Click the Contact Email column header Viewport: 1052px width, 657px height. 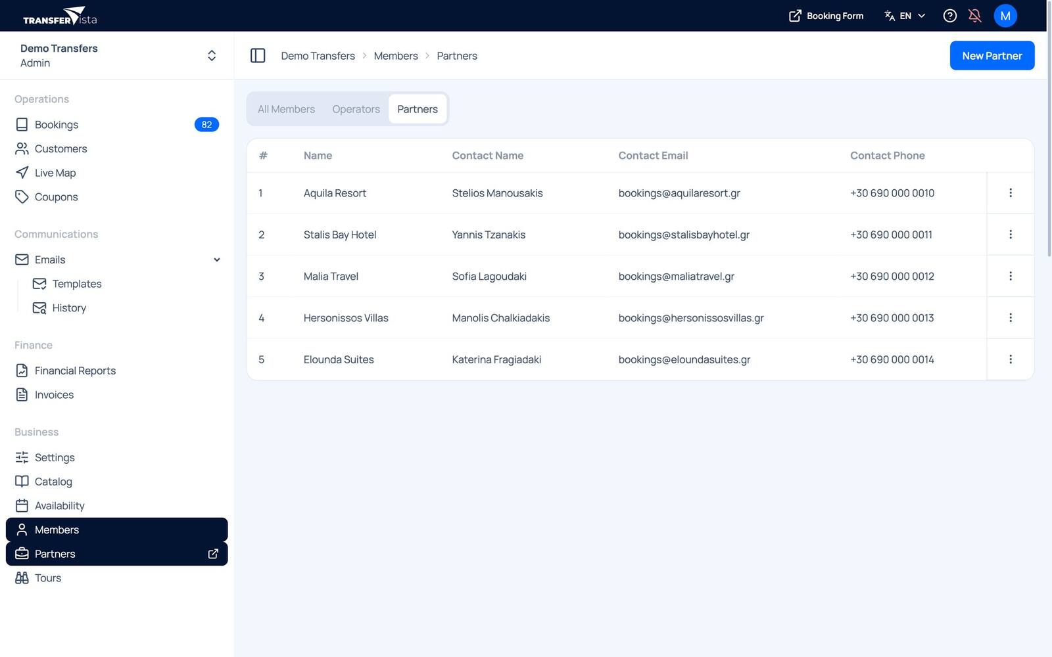tap(653, 156)
